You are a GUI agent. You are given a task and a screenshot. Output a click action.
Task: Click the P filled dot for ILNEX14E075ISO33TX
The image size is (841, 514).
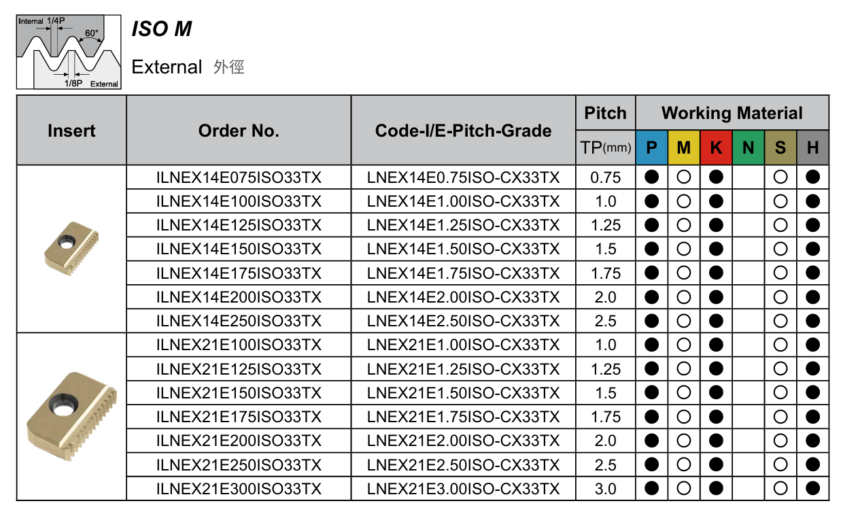pyautogui.click(x=652, y=177)
